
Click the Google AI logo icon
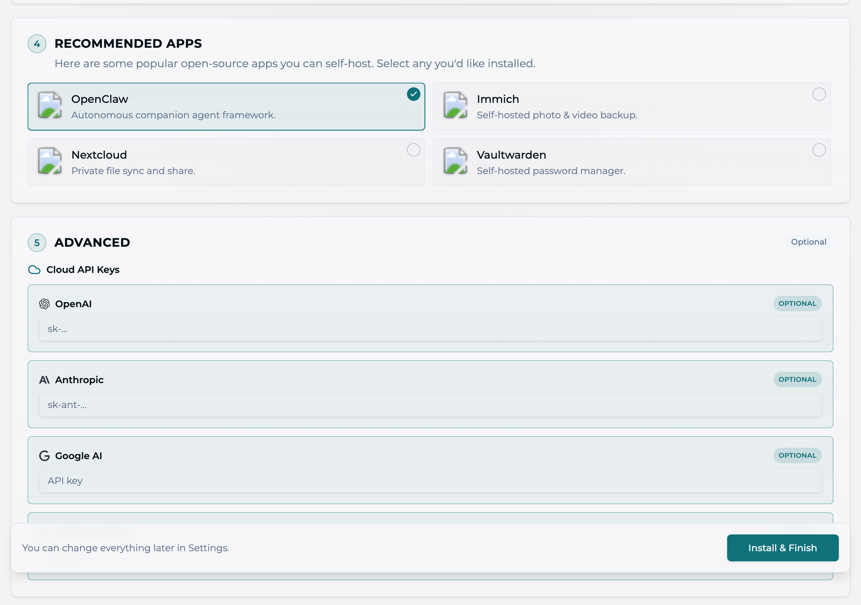point(44,456)
